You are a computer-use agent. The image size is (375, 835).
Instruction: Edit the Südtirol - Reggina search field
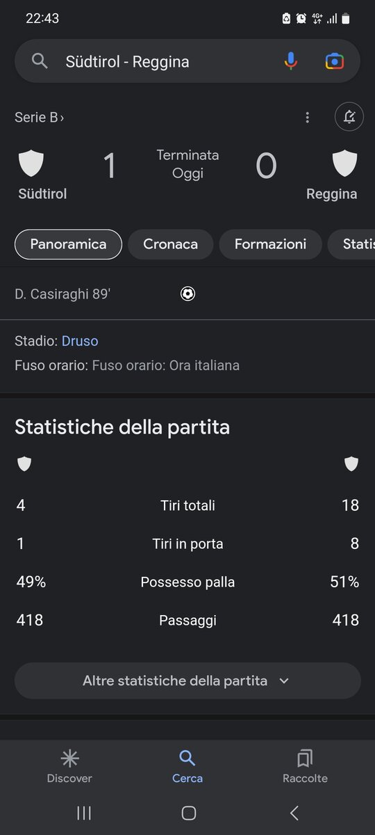(167, 61)
